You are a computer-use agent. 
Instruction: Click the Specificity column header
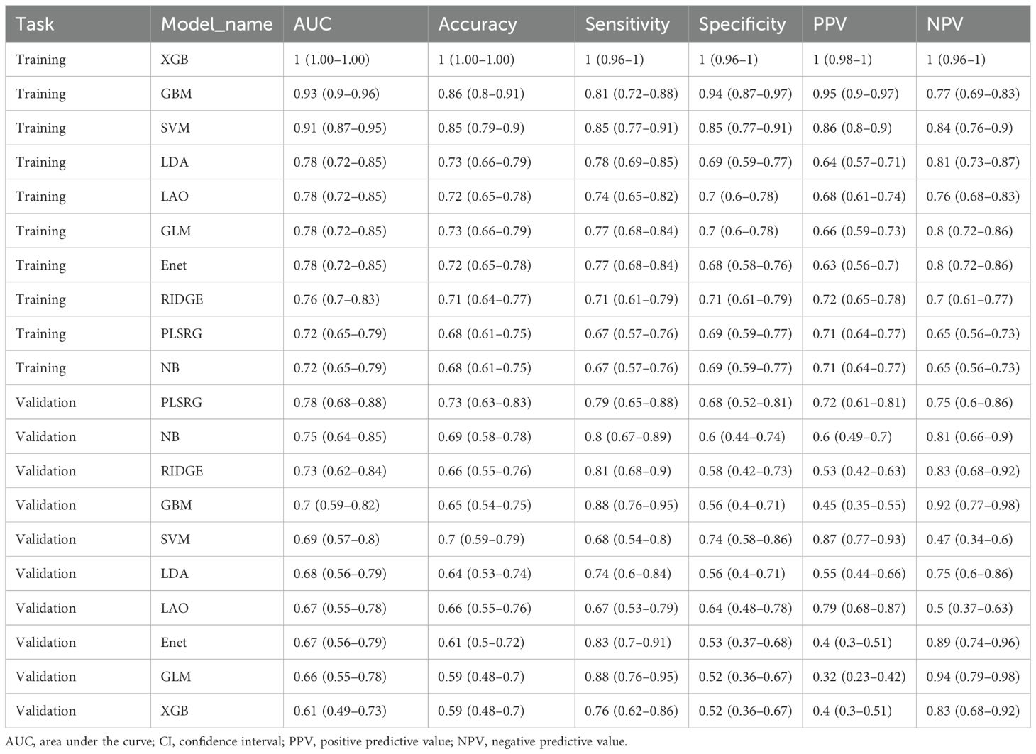(742, 24)
